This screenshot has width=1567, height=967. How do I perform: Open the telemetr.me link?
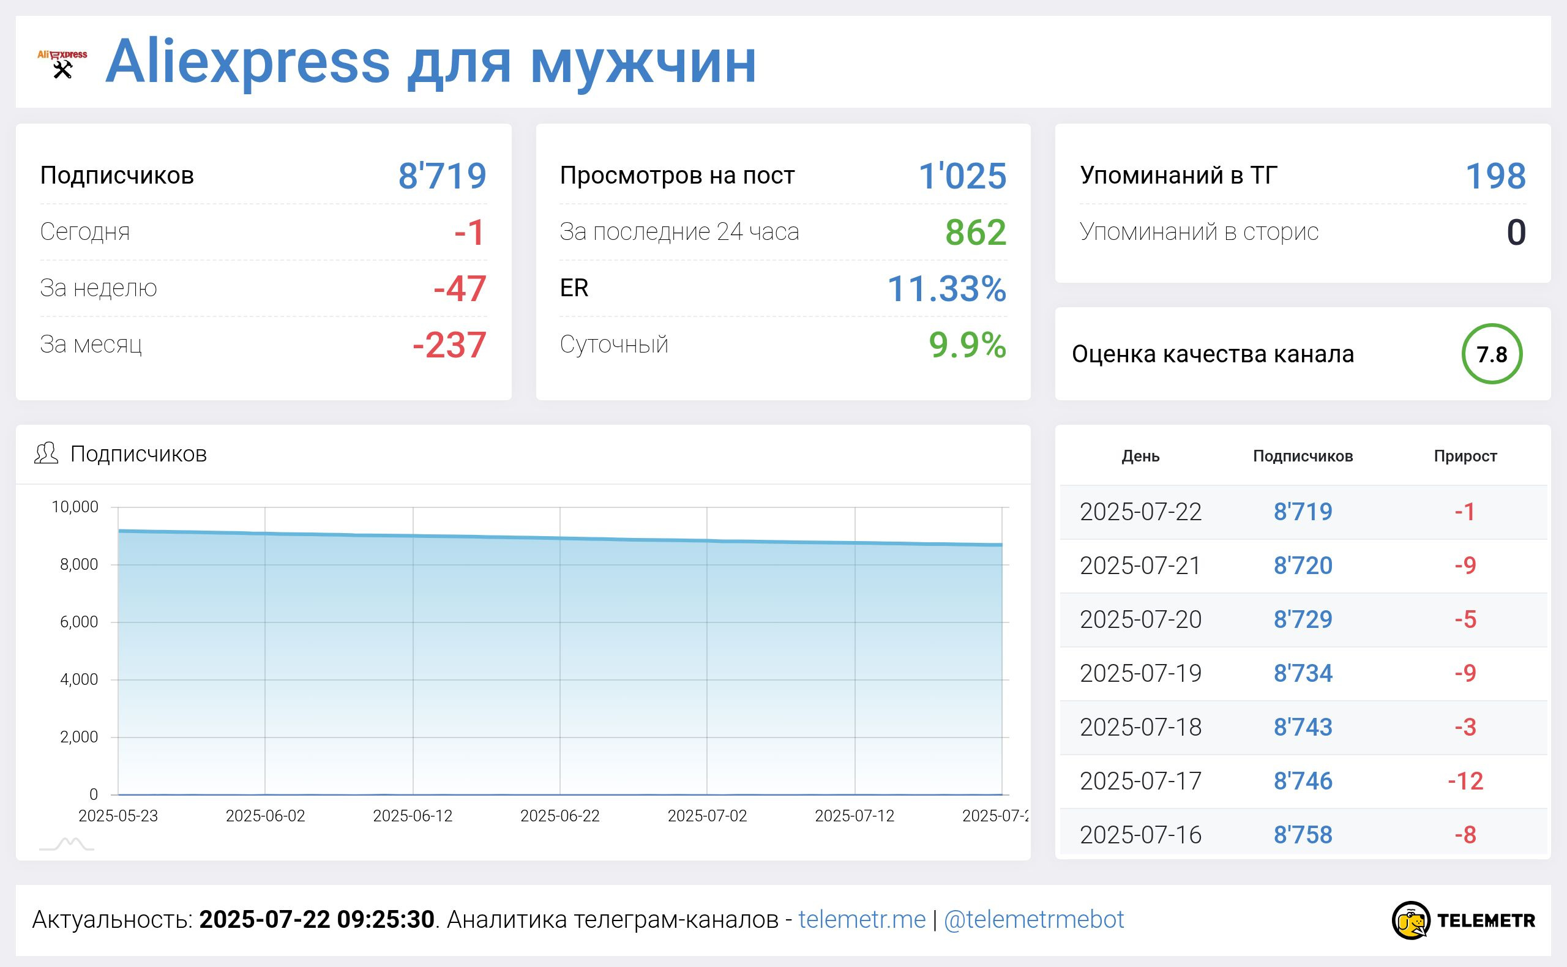click(861, 920)
